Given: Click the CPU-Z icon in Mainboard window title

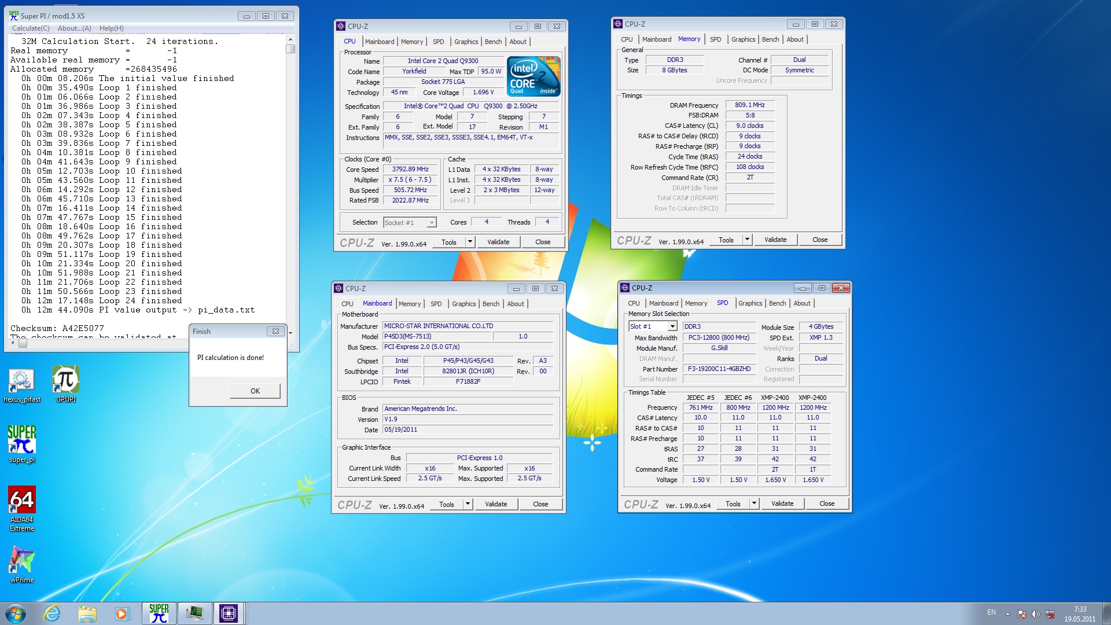Looking at the screenshot, I should click(x=338, y=288).
